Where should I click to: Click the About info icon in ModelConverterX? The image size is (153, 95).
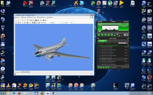pos(93,17)
